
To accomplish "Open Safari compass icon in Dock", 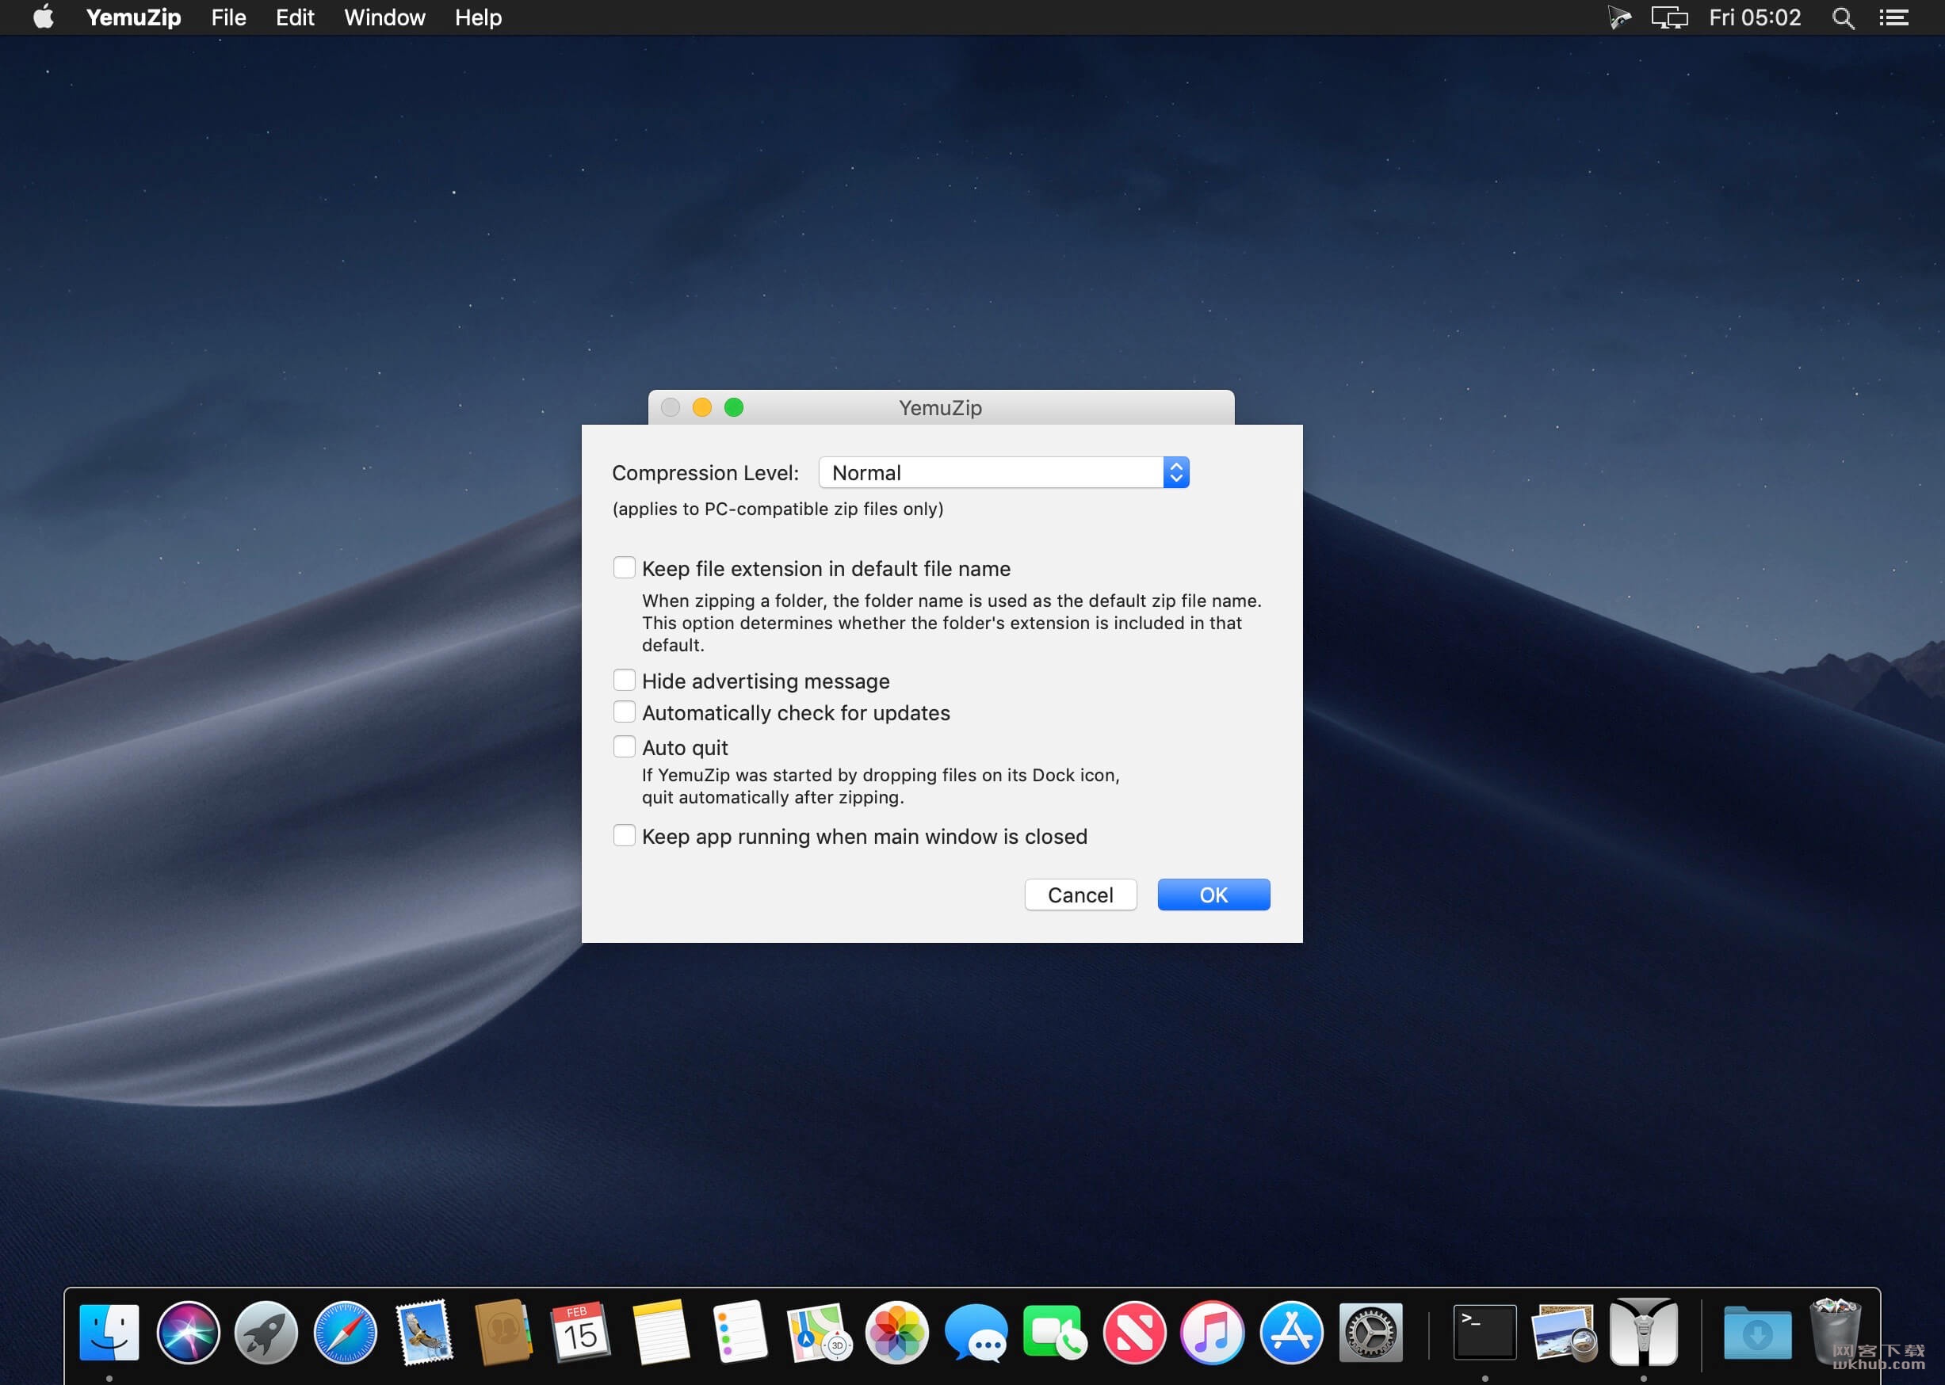I will coord(346,1332).
